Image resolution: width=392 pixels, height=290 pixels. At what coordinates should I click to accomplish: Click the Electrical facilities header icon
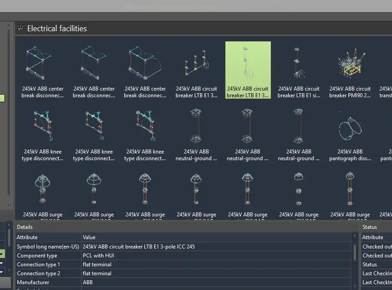tap(20, 28)
